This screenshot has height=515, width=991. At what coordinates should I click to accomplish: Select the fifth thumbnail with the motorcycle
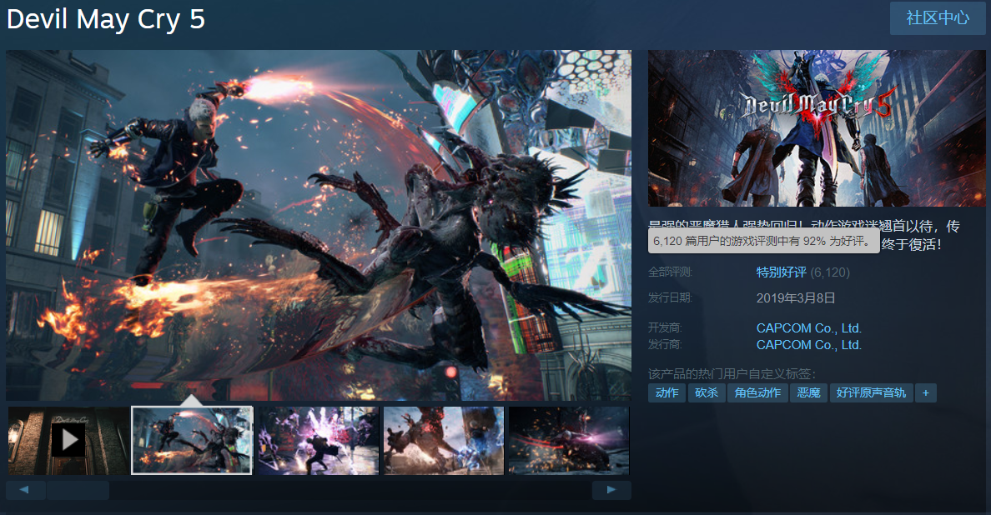click(x=569, y=441)
